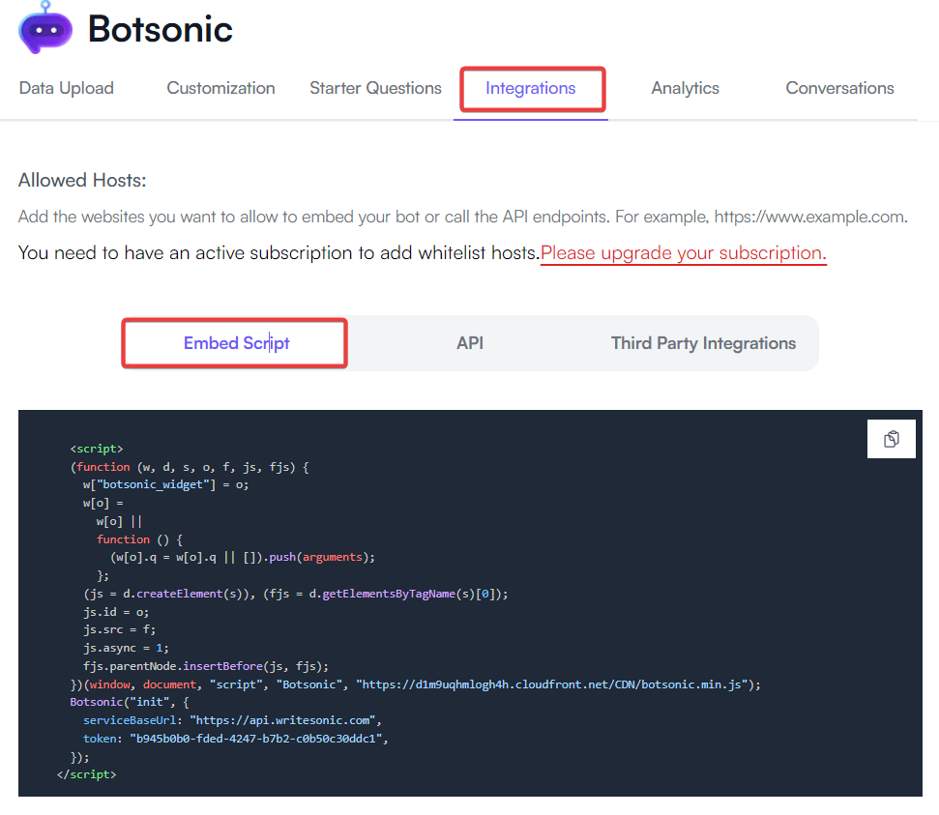The image size is (939, 815).
Task: Copy the embed script using the clipboard icon
Action: click(x=891, y=438)
